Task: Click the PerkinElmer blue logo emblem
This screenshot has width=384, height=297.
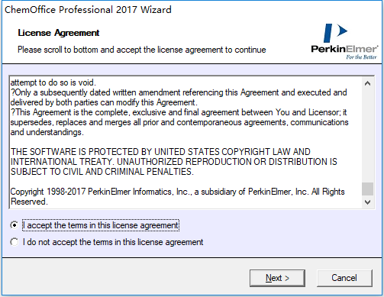Action: coord(335,33)
